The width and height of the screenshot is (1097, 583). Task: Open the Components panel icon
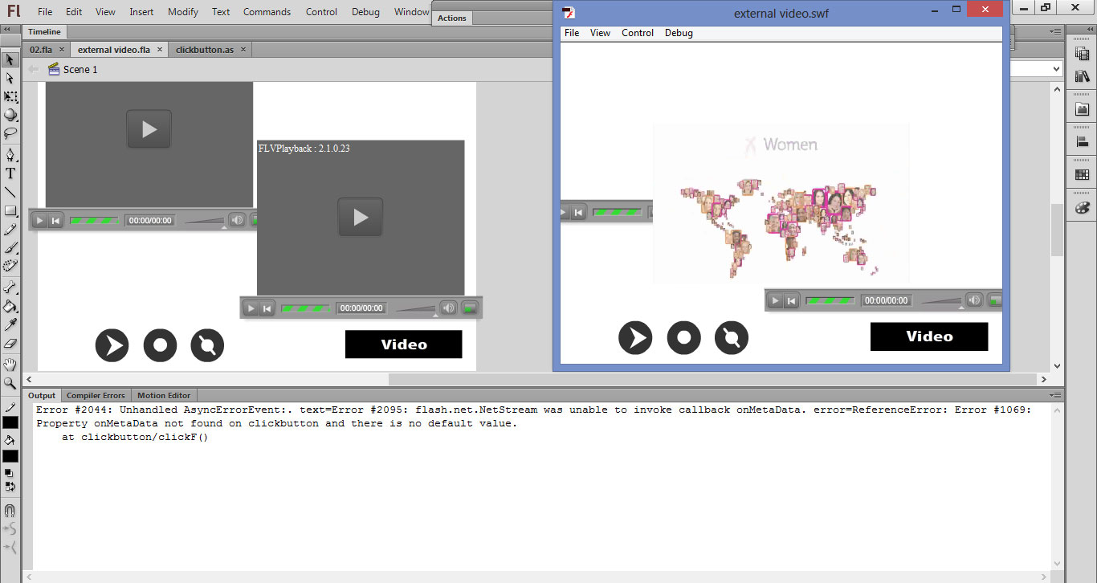point(1082,109)
